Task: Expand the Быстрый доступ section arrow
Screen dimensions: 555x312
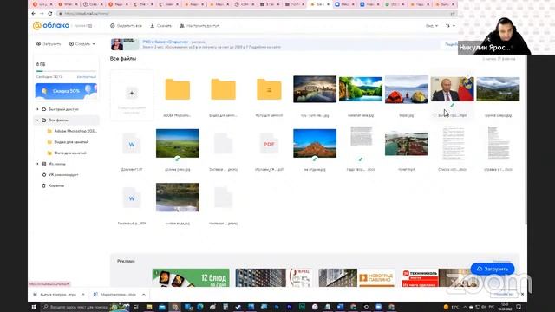Action: click(x=37, y=109)
